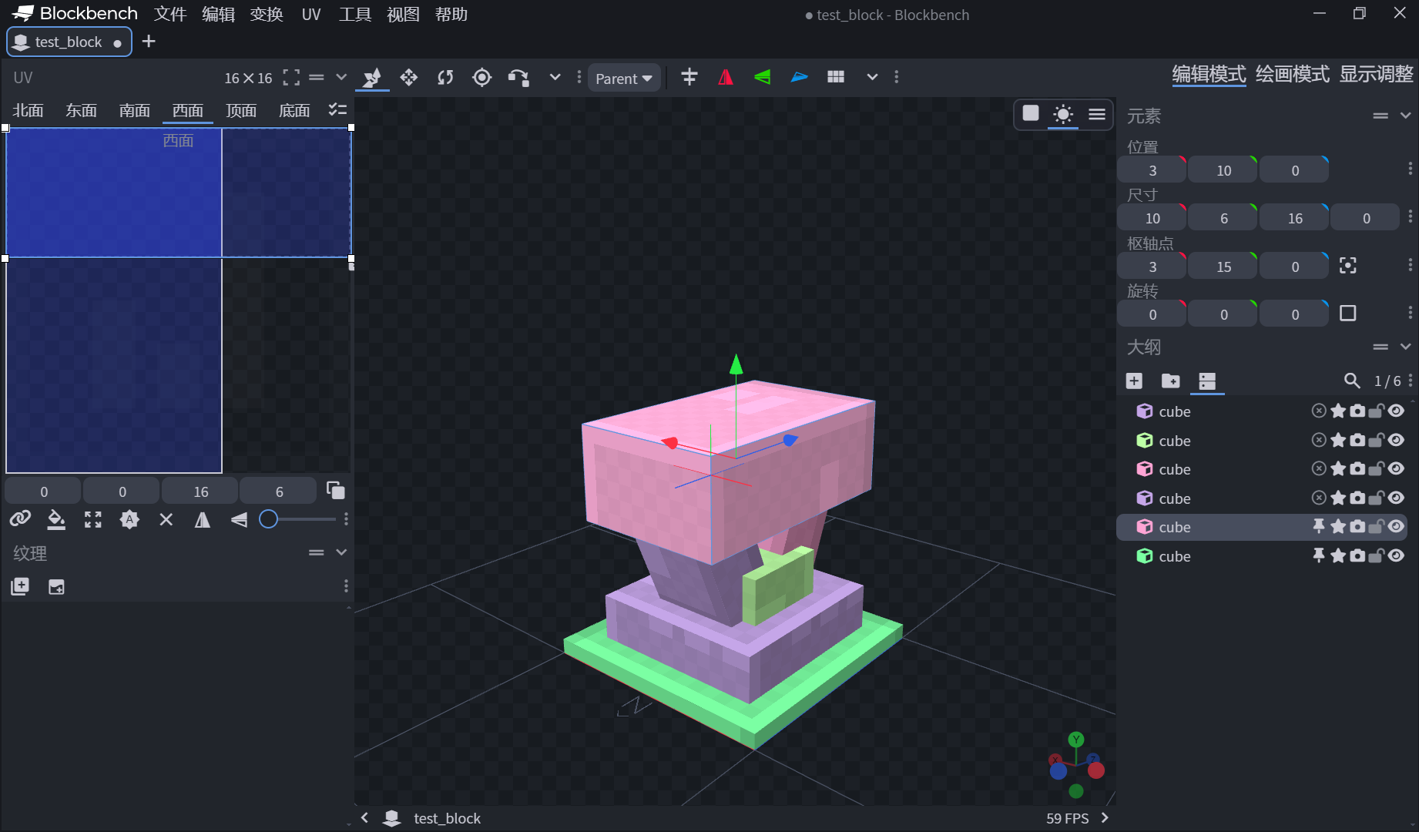Open the Parent transform space dropdown

(624, 79)
